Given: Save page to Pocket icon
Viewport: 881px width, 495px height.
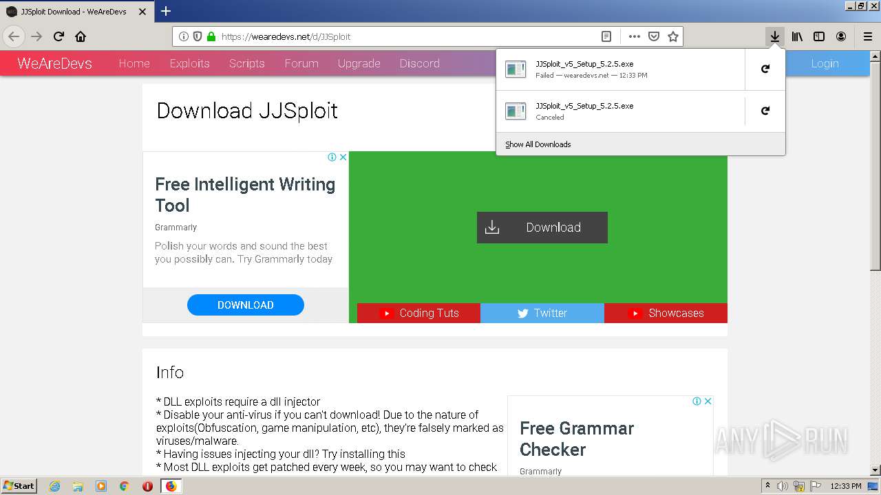Looking at the screenshot, I should 654,36.
